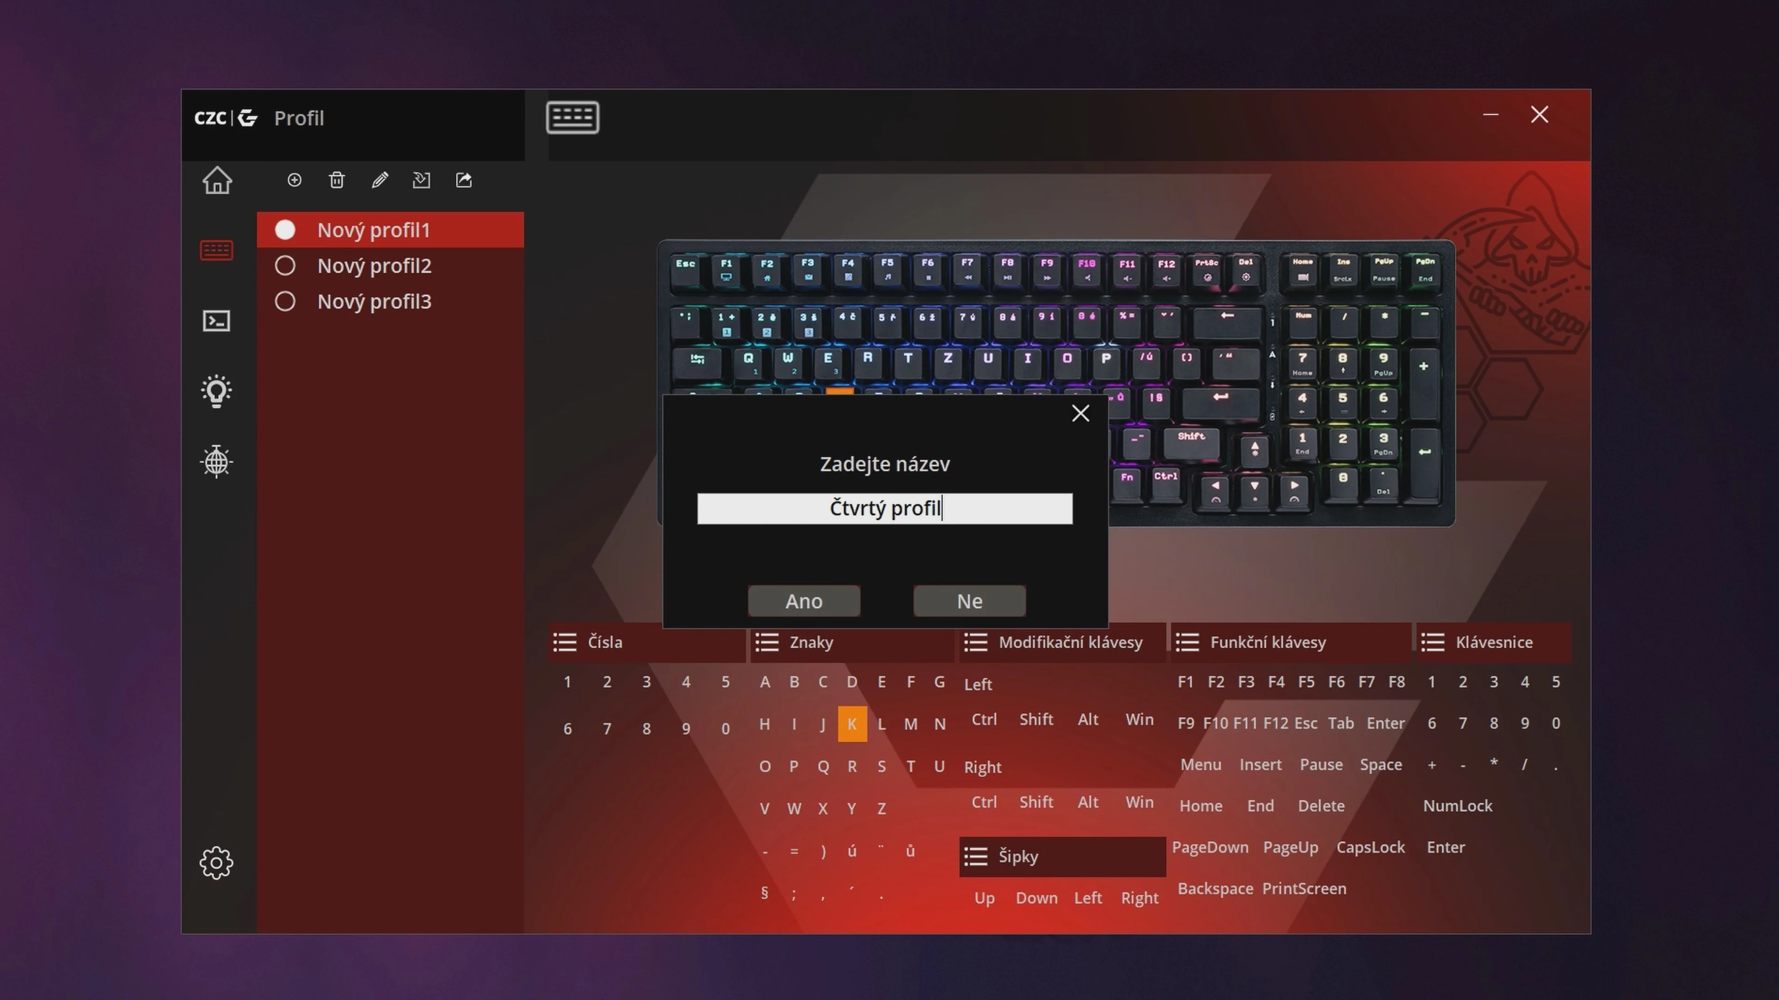Viewport: 1779px width, 1000px height.
Task: Choose Home in Funkční klávesy
Action: [x=1200, y=806]
